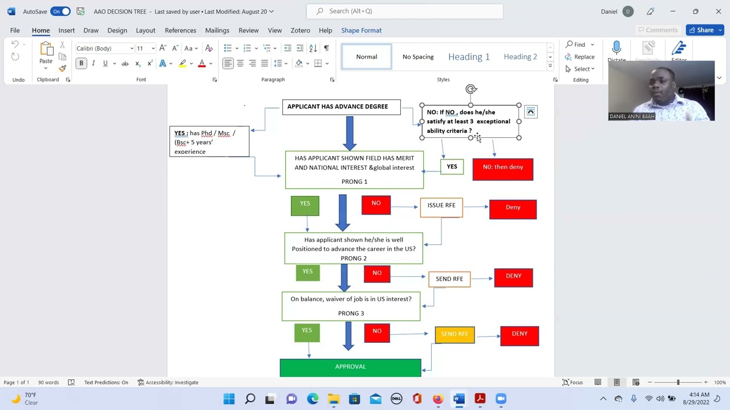
Task: Justify the paragraph text
Action: tap(265, 63)
